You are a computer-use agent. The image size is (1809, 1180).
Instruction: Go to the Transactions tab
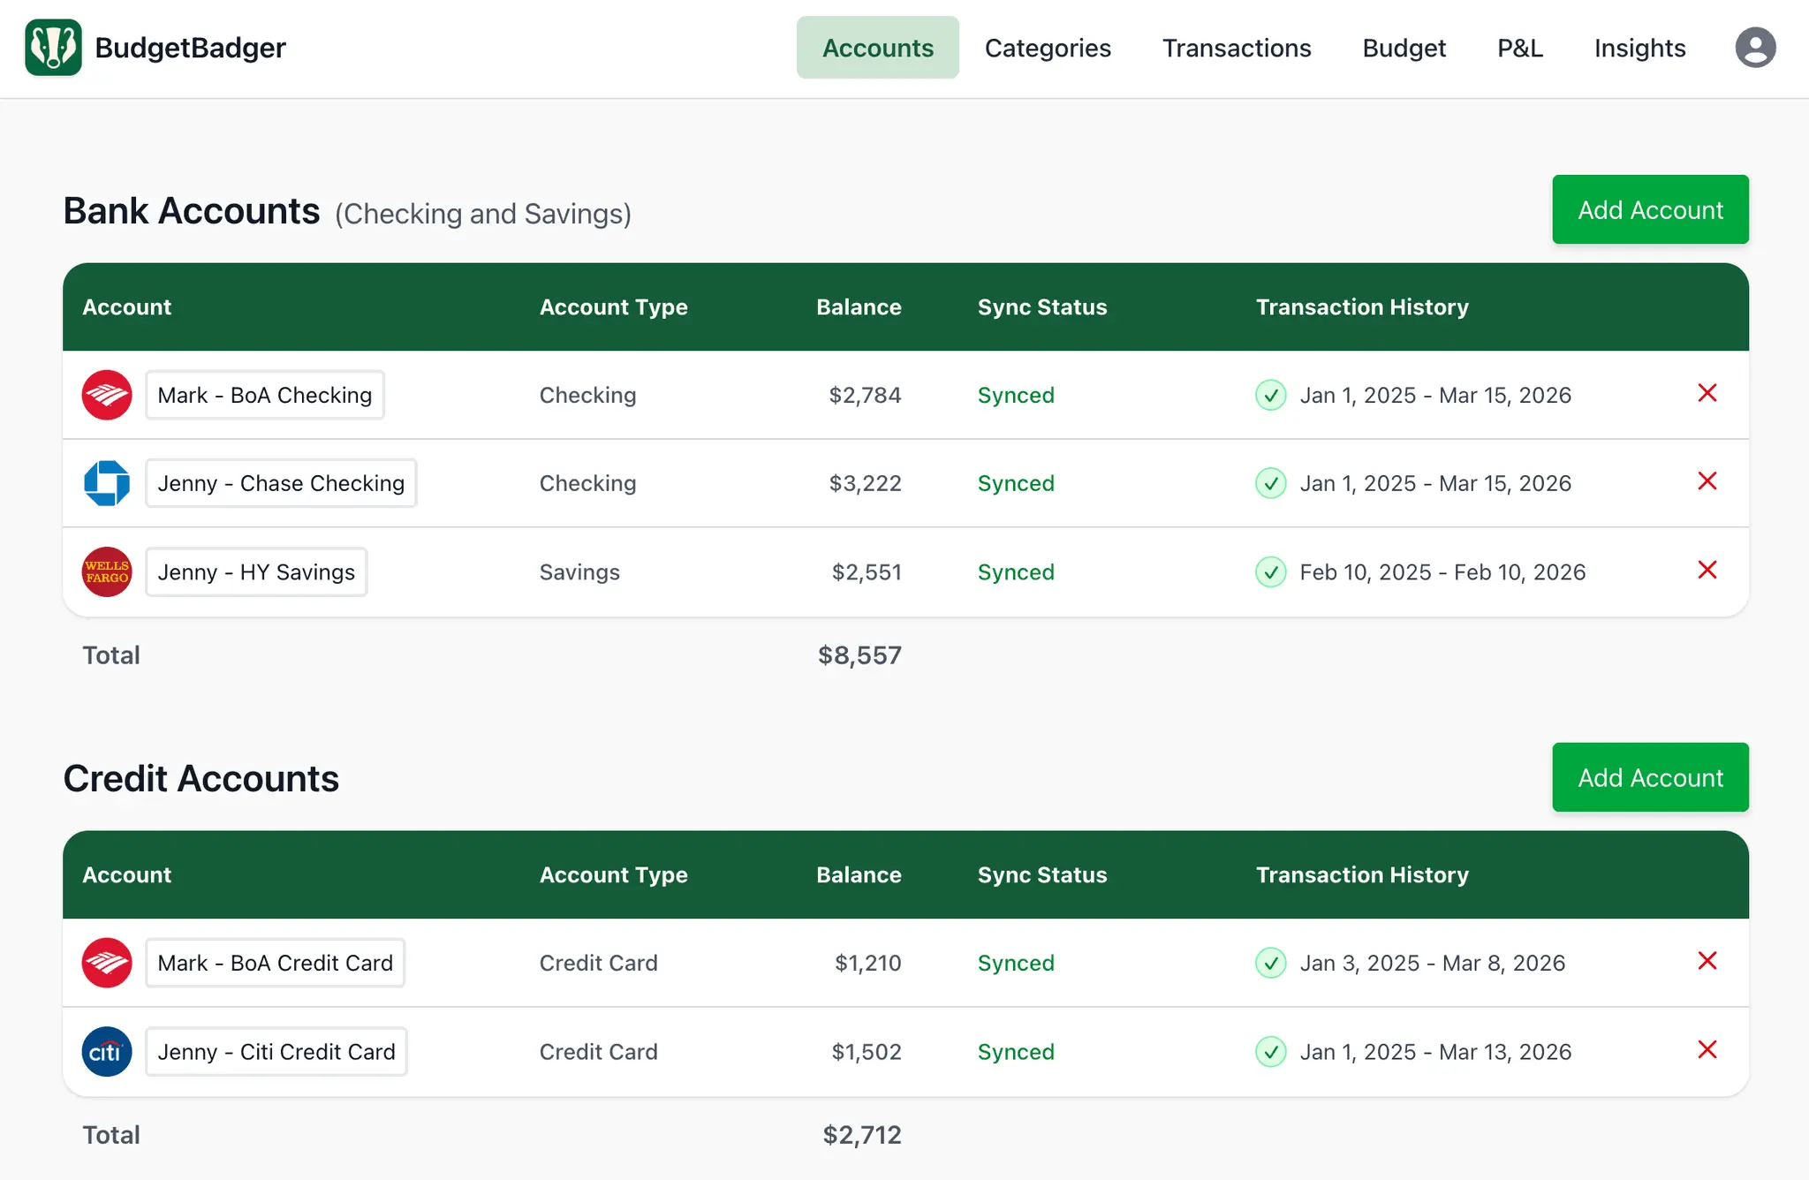1237,48
